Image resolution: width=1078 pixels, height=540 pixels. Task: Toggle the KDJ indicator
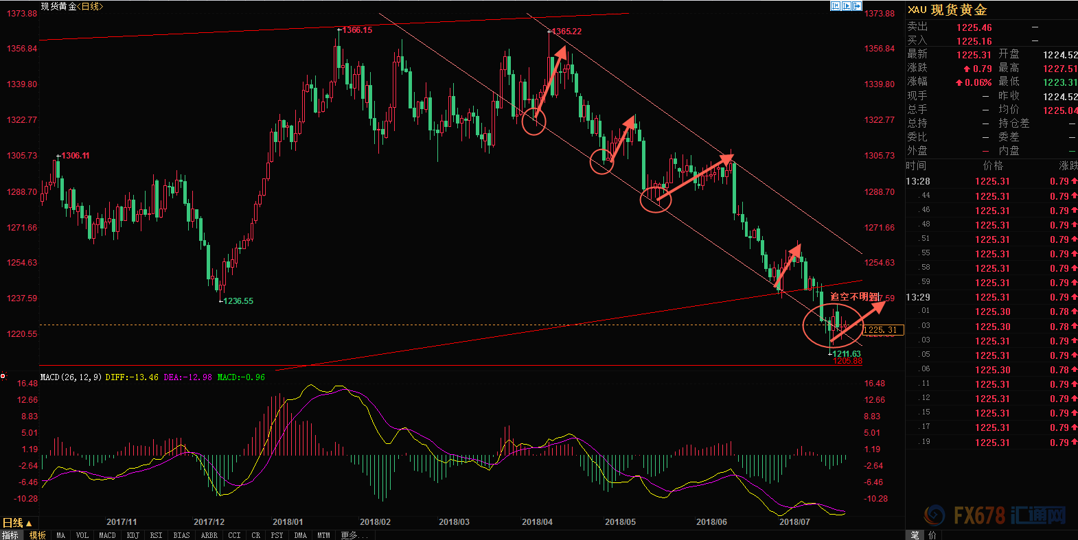point(133,535)
